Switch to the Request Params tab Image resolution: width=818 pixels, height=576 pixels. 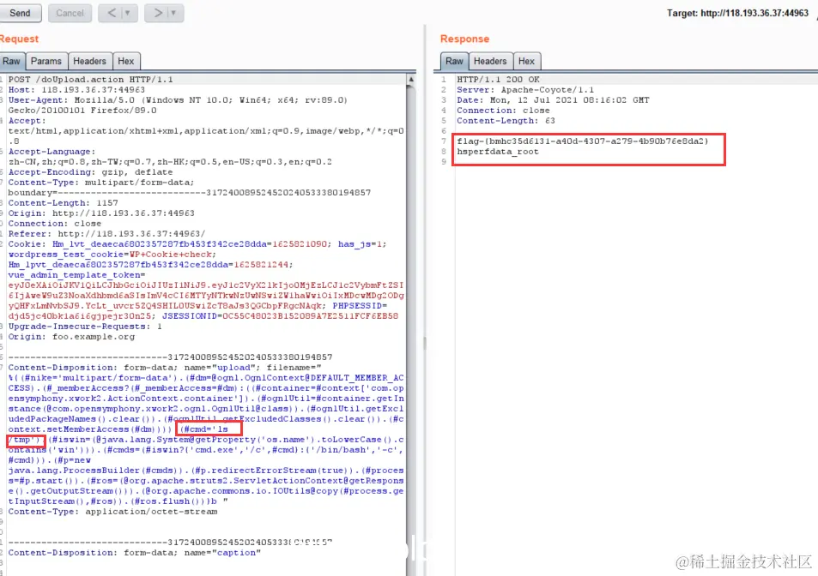click(45, 62)
